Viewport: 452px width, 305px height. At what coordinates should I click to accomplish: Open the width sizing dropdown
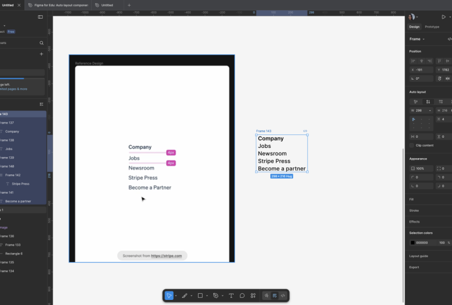point(430,111)
